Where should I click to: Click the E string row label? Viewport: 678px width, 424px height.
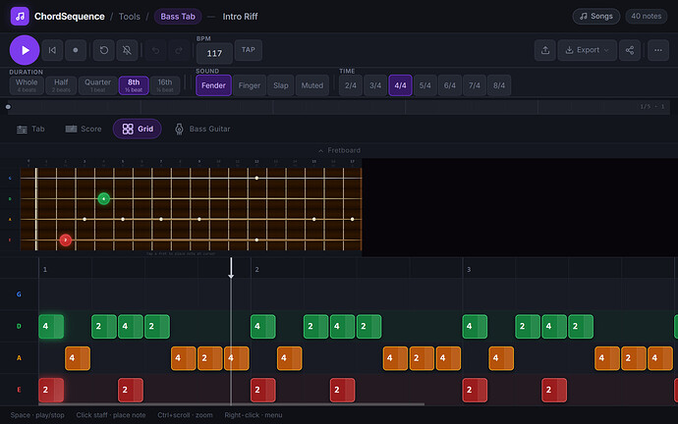[x=19, y=390]
